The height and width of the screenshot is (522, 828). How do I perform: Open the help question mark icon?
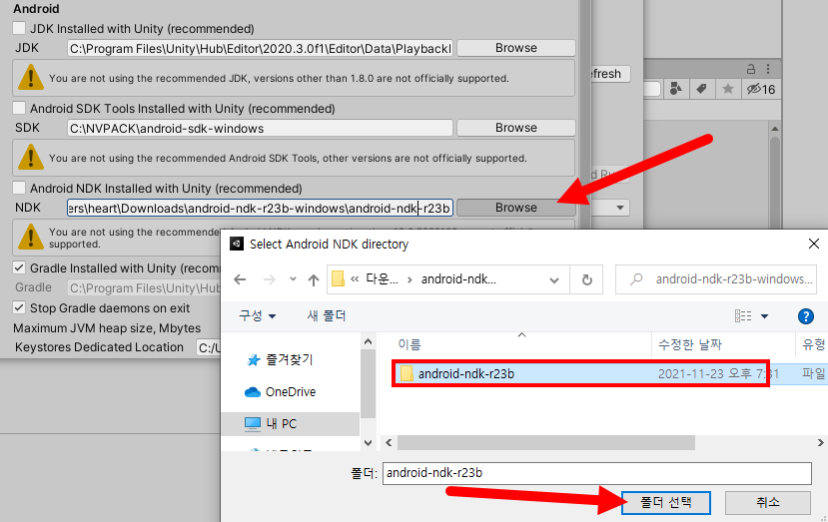pyautogui.click(x=805, y=316)
